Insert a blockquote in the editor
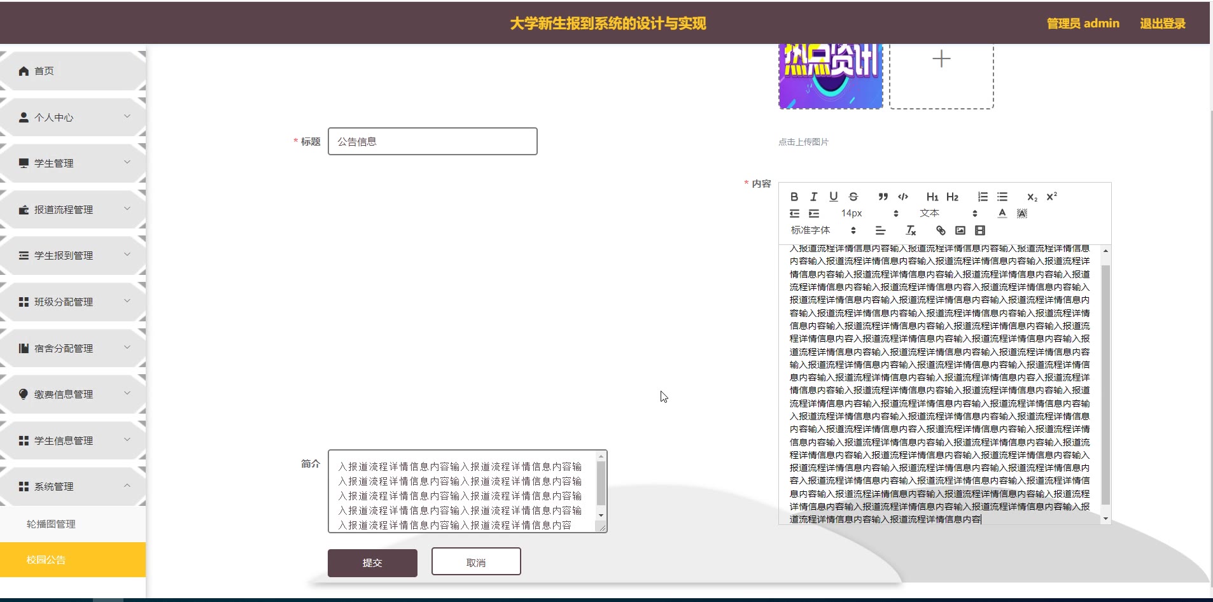 [883, 197]
